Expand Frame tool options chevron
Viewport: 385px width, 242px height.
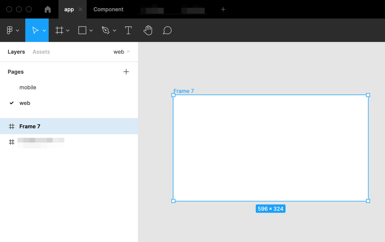pyautogui.click(x=68, y=30)
